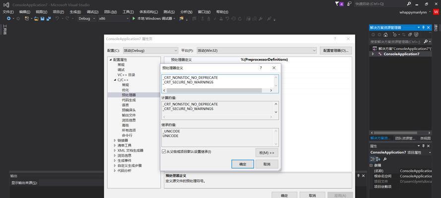Select 代码生成 in the property tree
441x198 pixels.
click(129, 100)
